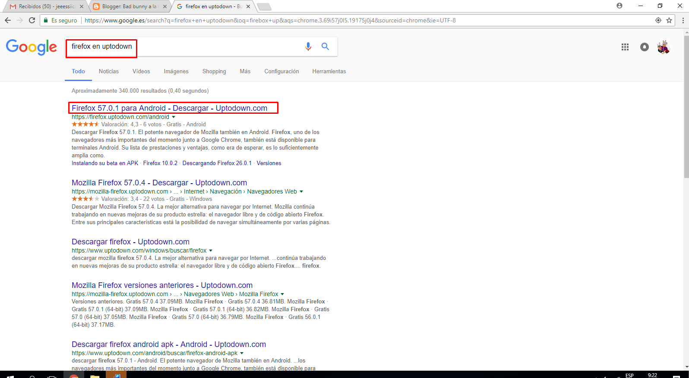Switch to Vídeos results
The image size is (689, 378).
141,72
